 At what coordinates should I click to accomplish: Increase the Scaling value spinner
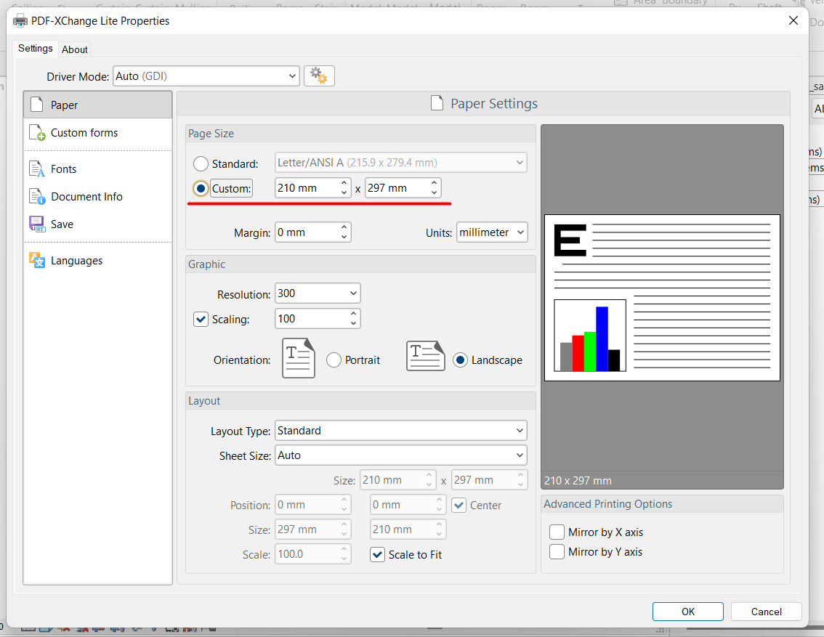[x=353, y=314]
